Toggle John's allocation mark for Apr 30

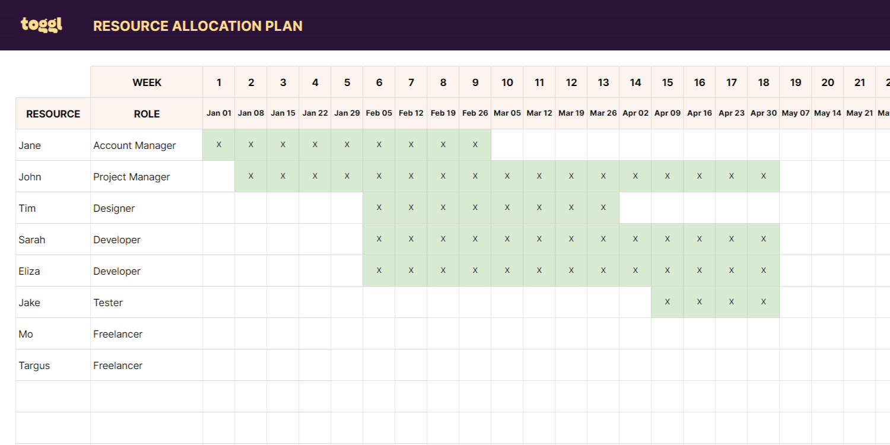[x=764, y=176]
